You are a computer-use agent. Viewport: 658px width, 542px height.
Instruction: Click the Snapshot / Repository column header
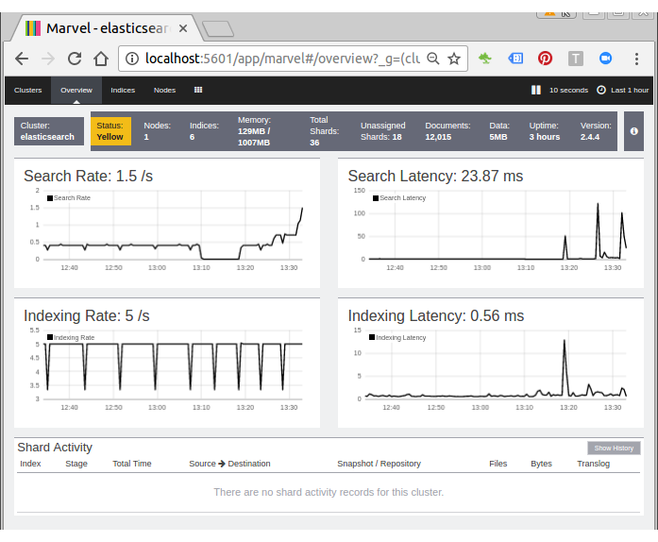(379, 464)
